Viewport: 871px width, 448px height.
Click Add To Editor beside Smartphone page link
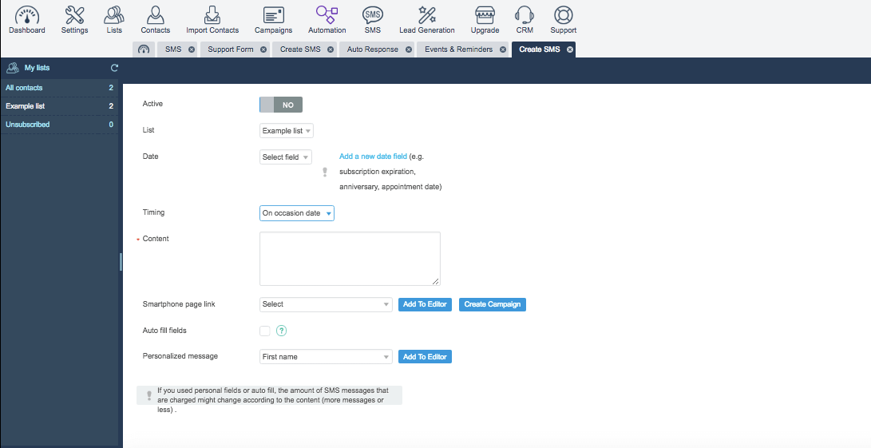425,304
